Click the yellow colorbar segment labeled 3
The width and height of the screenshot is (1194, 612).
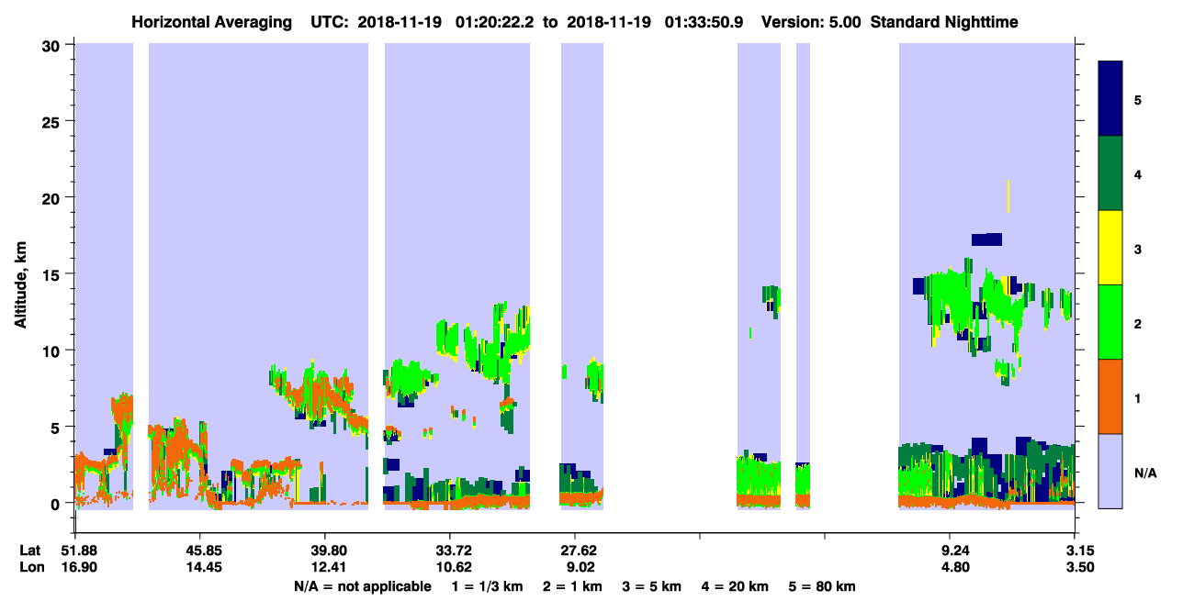tap(1110, 248)
